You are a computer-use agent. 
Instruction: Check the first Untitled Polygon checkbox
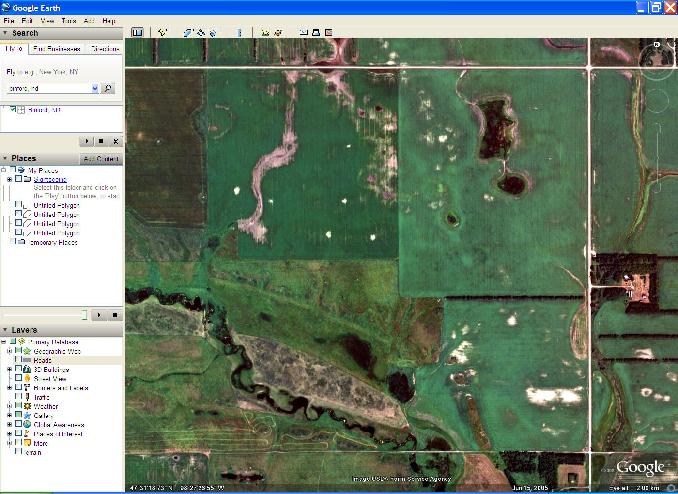(19, 205)
